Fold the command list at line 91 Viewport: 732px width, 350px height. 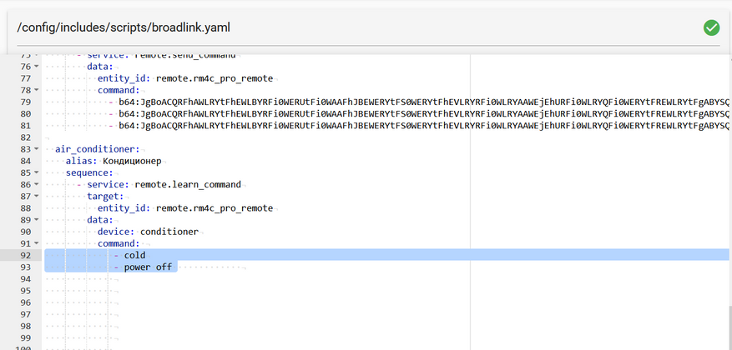[x=36, y=243]
